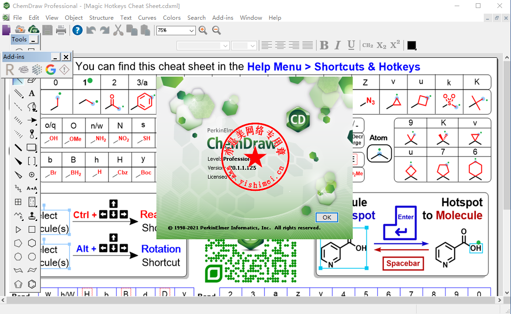The height and width of the screenshot is (314, 511).
Task: Select the Text tool A
Action: 31,93
